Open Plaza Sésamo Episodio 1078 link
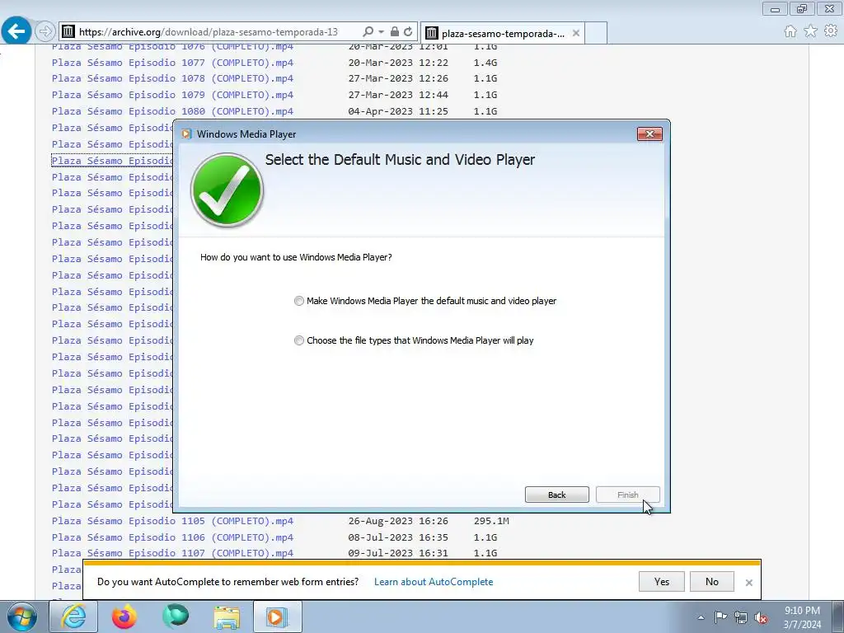 coord(172,78)
